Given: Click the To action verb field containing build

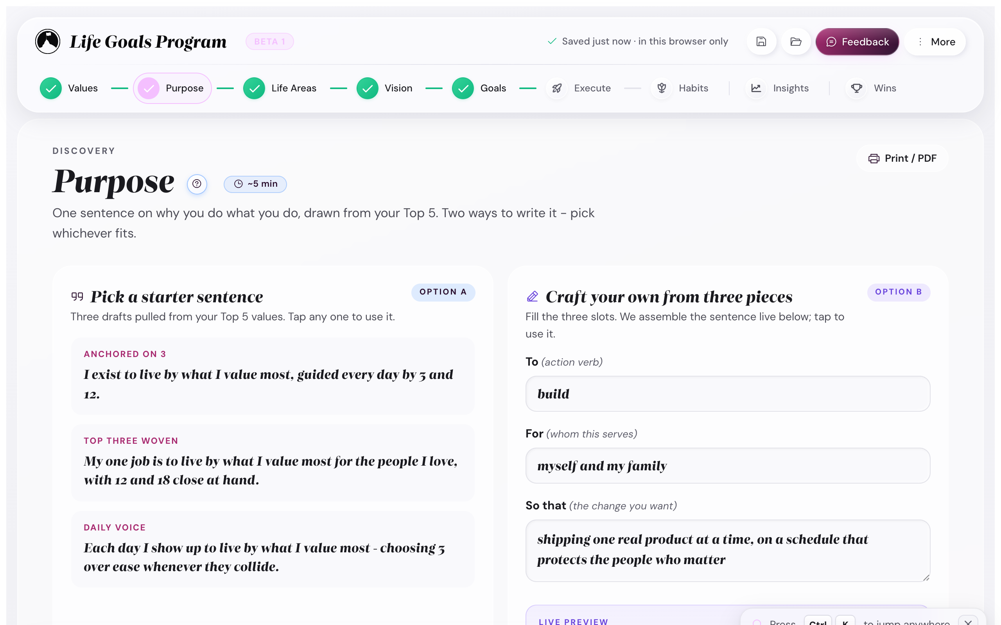Looking at the screenshot, I should pos(728,393).
